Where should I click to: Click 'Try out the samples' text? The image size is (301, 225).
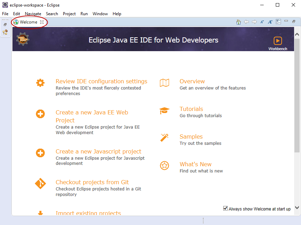[200, 143]
